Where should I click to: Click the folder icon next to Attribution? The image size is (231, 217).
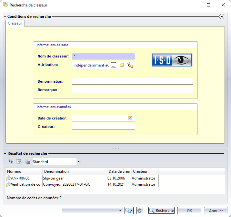[x=122, y=65]
